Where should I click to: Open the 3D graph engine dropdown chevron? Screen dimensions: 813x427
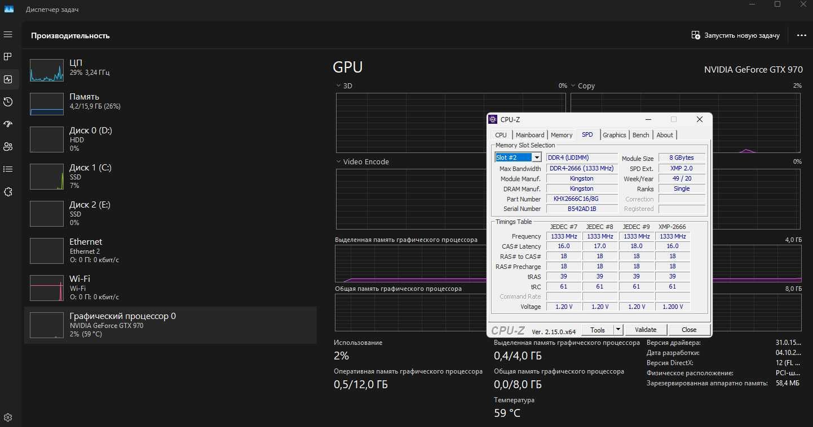tap(338, 86)
